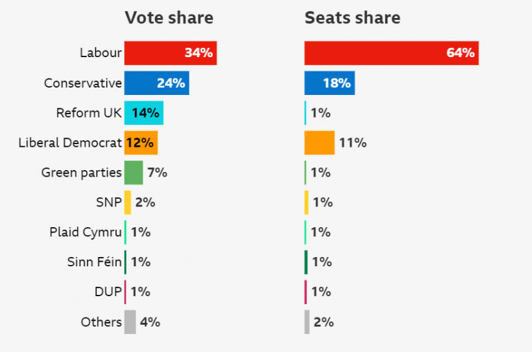Click the 64% Labour seats value
Viewport: 532px width, 352px height.
coord(460,53)
